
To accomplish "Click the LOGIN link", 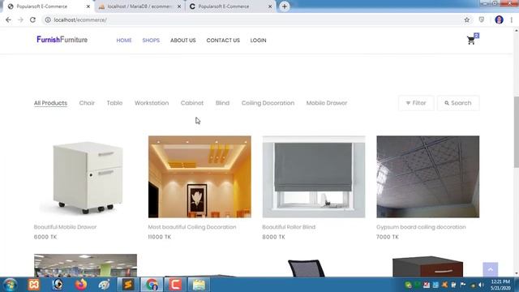I will click(258, 41).
